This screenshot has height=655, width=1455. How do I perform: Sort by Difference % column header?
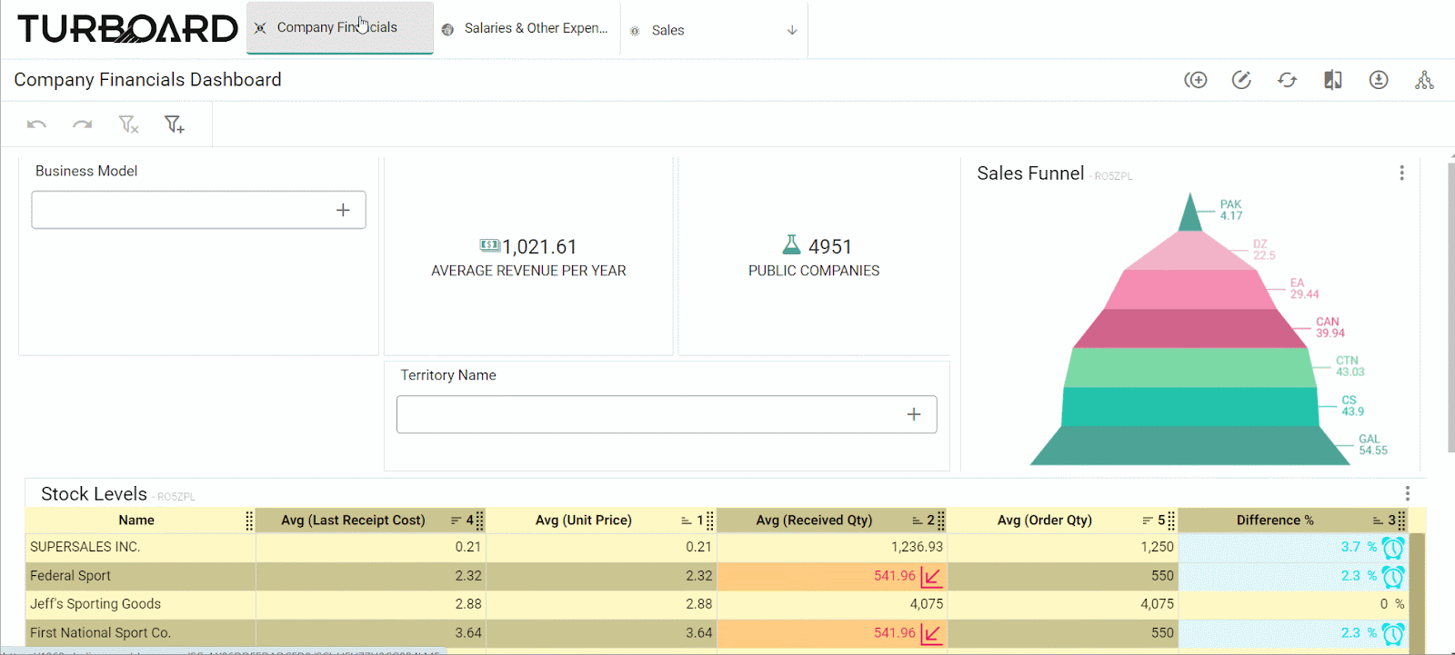(1274, 521)
